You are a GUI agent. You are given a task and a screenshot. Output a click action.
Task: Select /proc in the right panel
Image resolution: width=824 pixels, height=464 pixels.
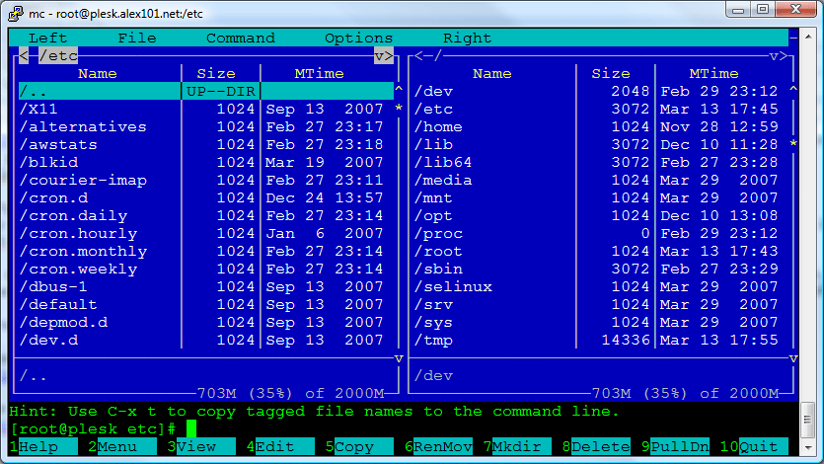coord(601,233)
